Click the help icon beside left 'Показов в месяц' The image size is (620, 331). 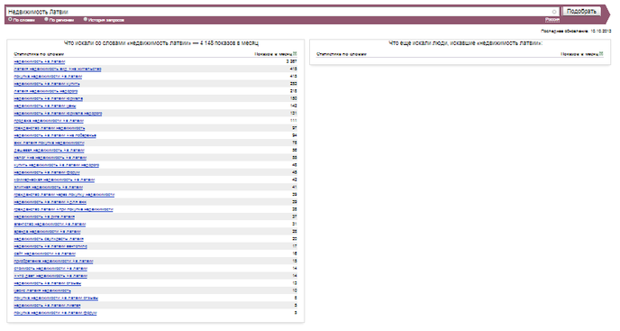(295, 54)
